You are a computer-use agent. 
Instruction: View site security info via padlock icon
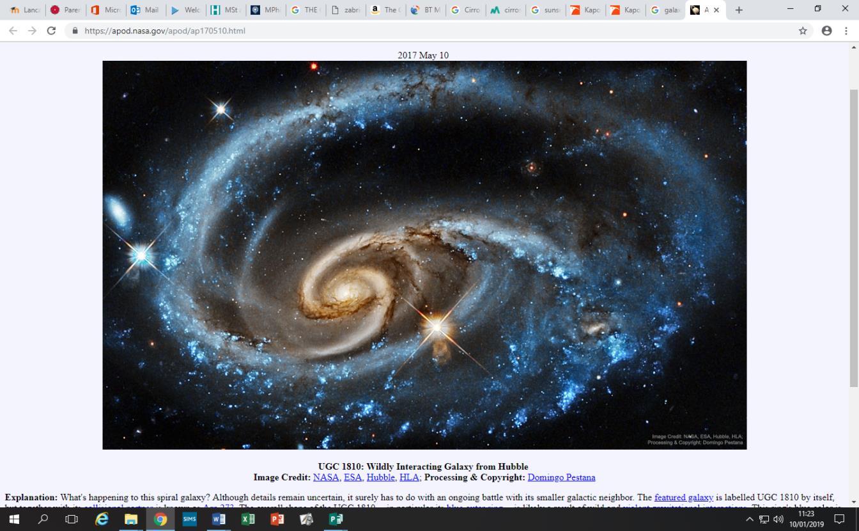coord(75,31)
